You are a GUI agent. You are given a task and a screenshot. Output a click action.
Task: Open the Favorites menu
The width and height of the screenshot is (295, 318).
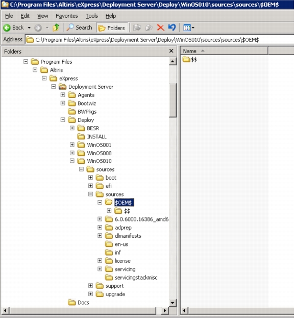(x=67, y=16)
